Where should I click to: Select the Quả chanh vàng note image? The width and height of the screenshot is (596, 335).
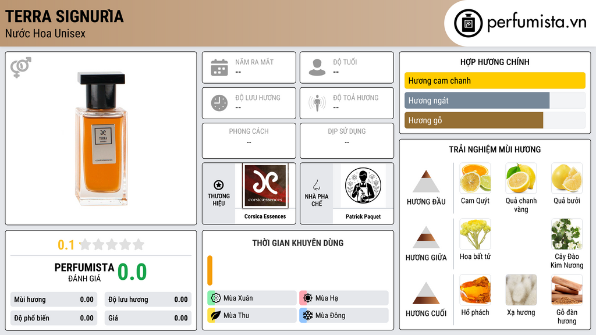click(521, 179)
